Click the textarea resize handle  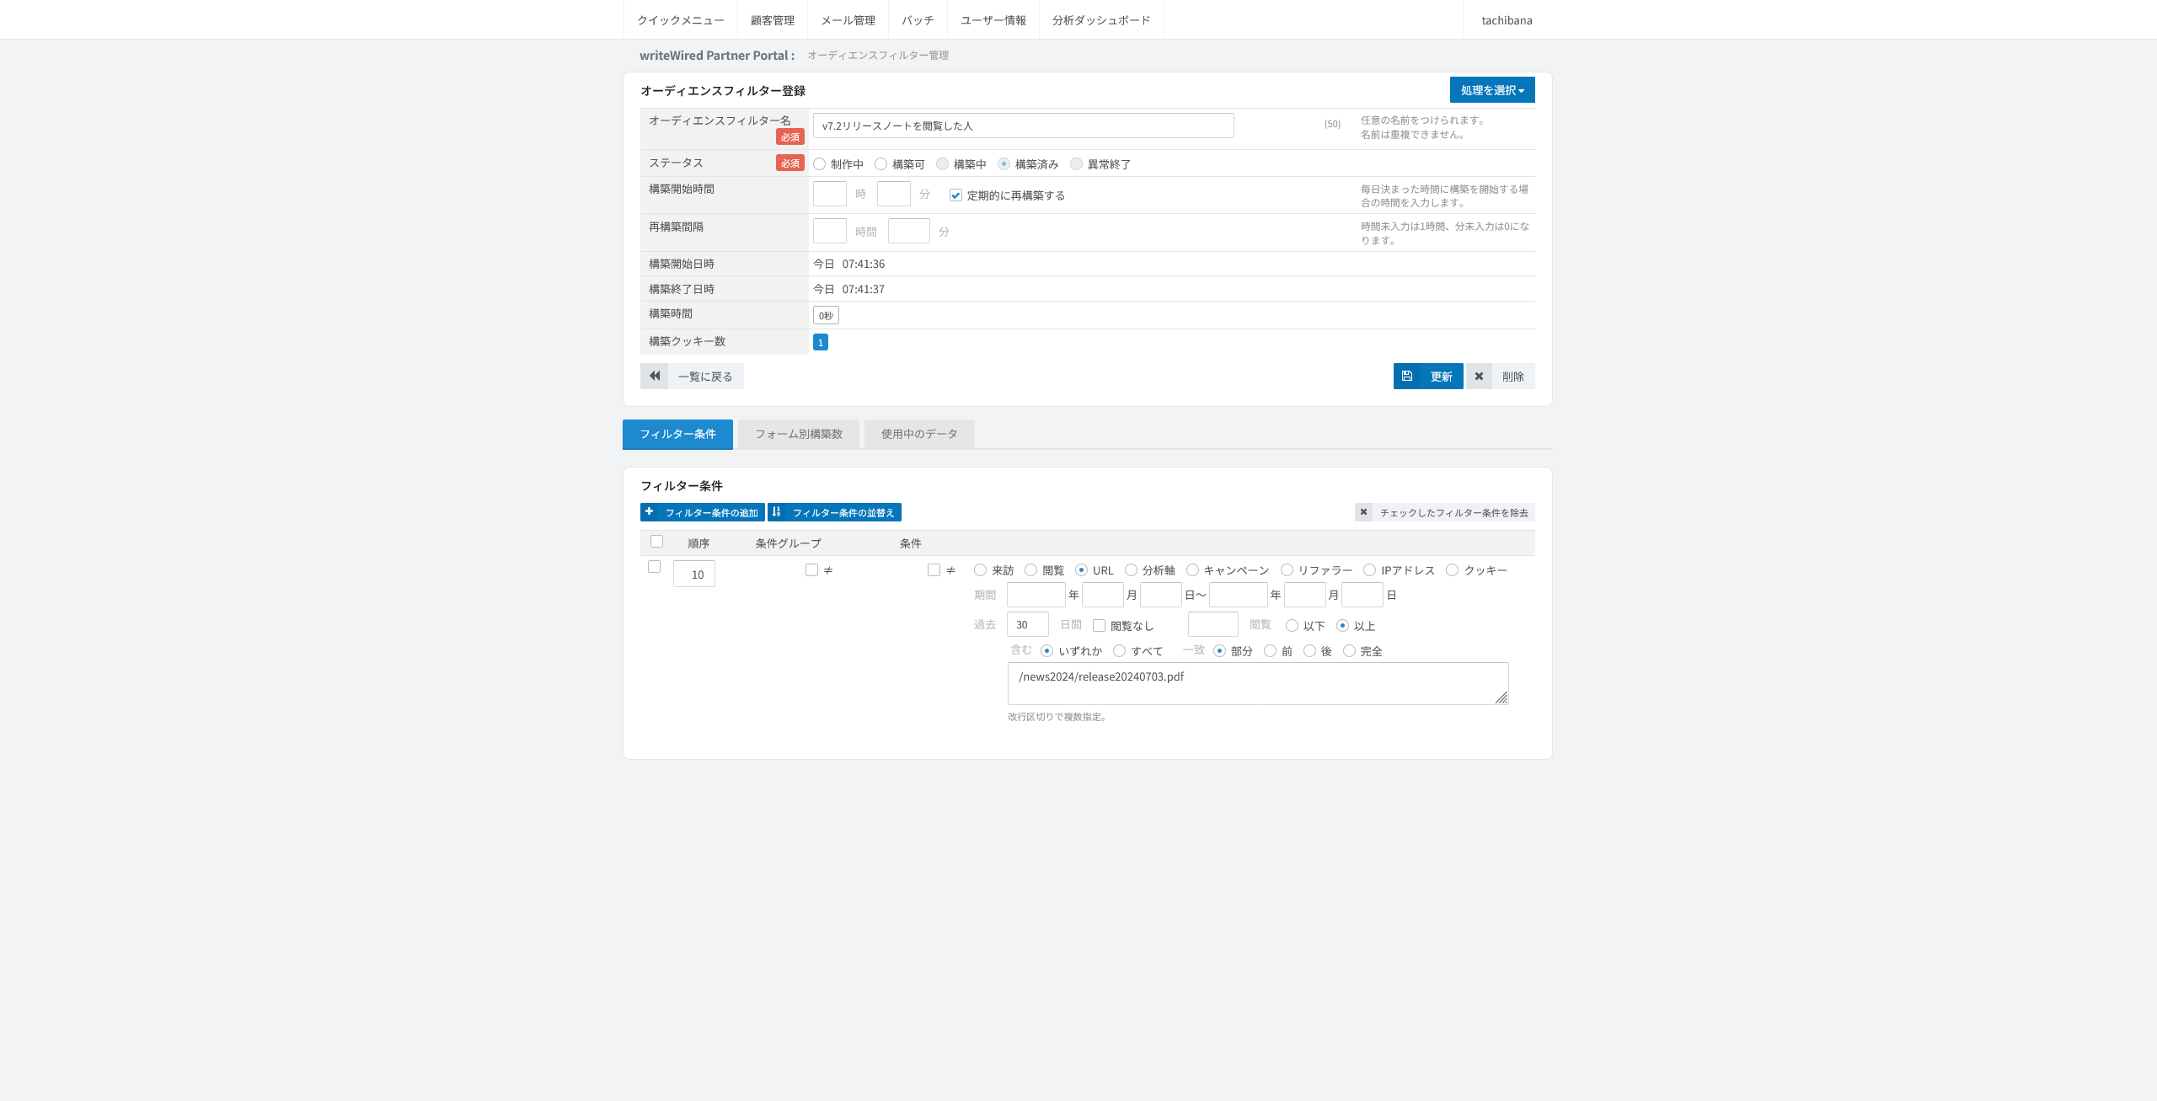coord(1501,697)
